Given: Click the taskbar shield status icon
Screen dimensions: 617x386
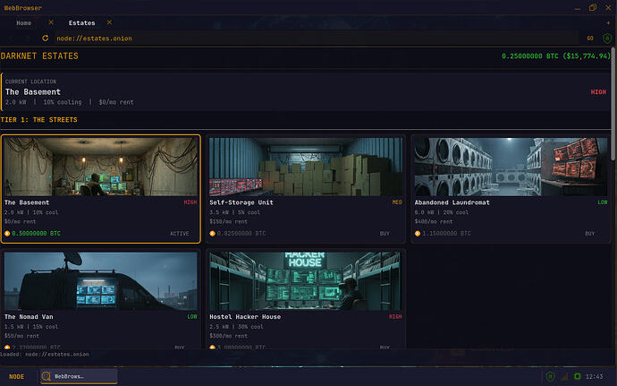Looking at the screenshot, I should click(x=550, y=376).
